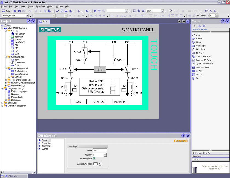Open the Background color dropdown arrow
Image resolution: width=230 pixels, height=178 pixels.
coord(100,164)
